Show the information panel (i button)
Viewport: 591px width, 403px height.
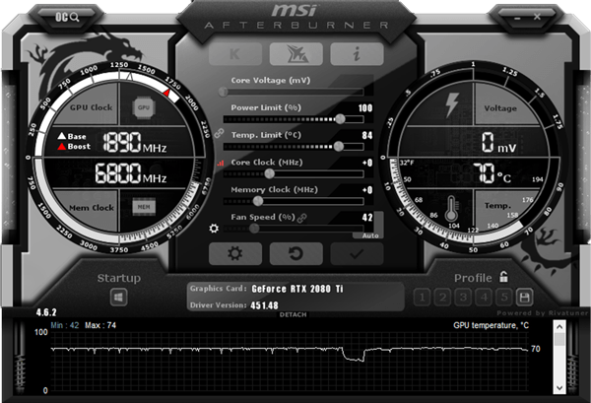point(356,54)
